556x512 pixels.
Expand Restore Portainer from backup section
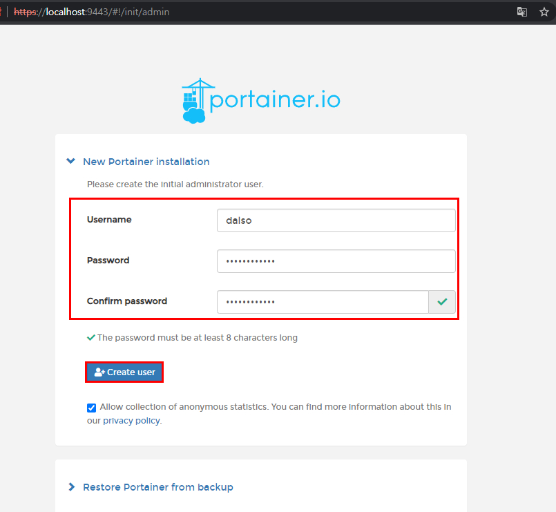coord(72,487)
